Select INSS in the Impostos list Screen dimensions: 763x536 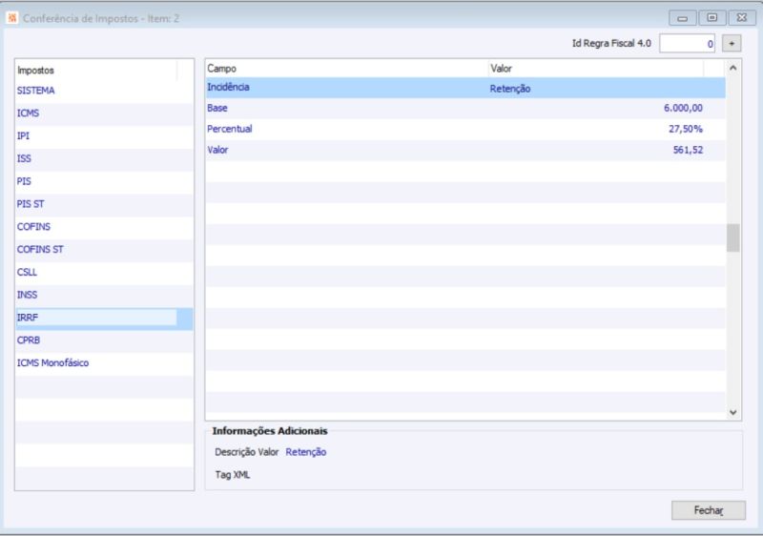(x=104, y=295)
